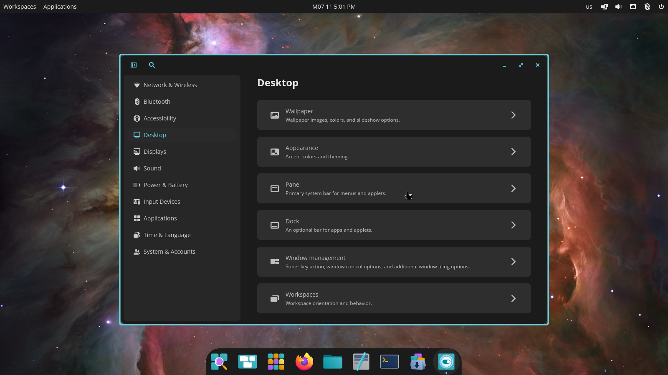Open the text editor from the dock
This screenshot has width=668, height=375.
(361, 362)
